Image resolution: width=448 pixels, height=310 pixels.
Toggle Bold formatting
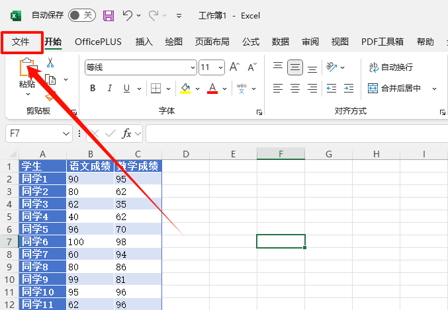point(93,88)
